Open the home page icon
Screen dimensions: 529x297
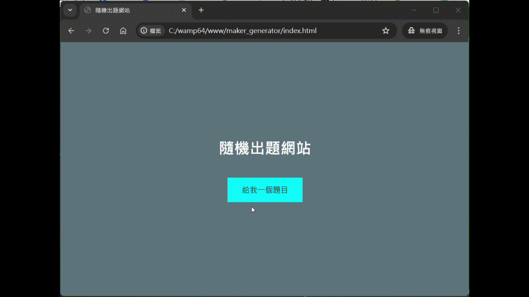[x=123, y=31]
